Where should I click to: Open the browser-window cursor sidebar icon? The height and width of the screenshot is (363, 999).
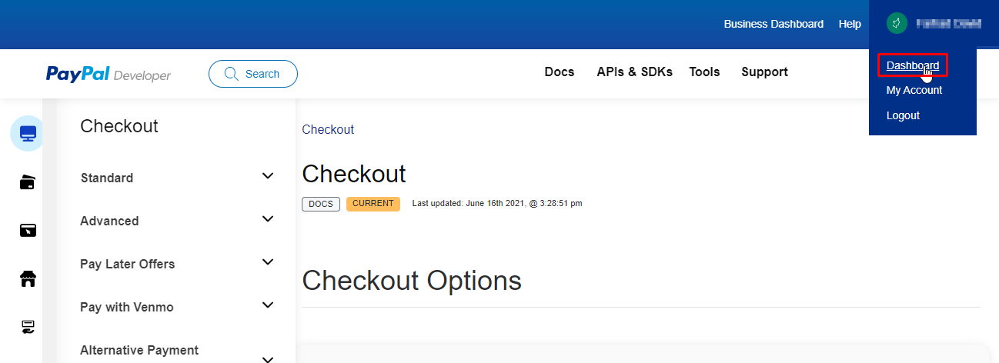28,231
